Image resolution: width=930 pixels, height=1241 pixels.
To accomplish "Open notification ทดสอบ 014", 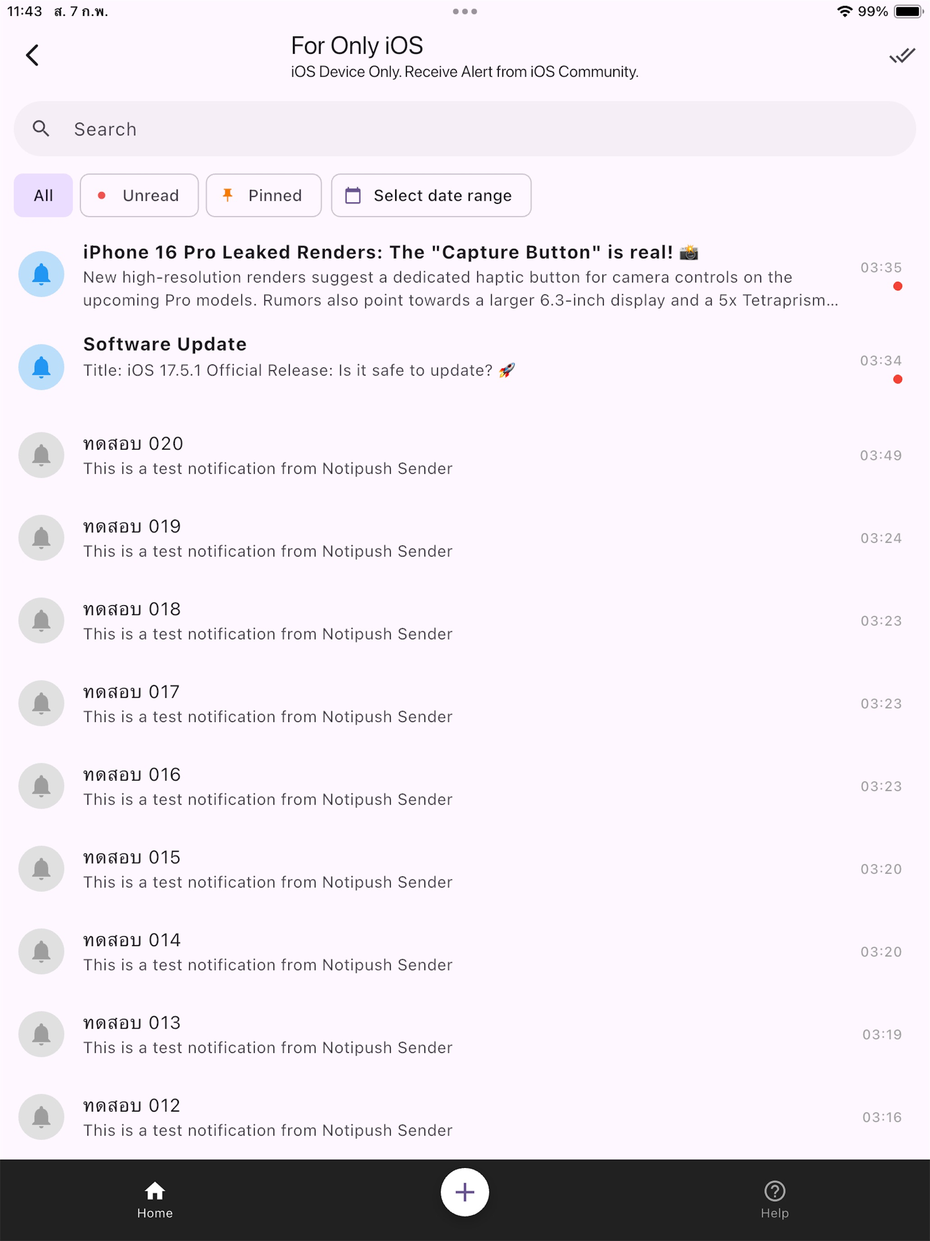I will tap(465, 951).
